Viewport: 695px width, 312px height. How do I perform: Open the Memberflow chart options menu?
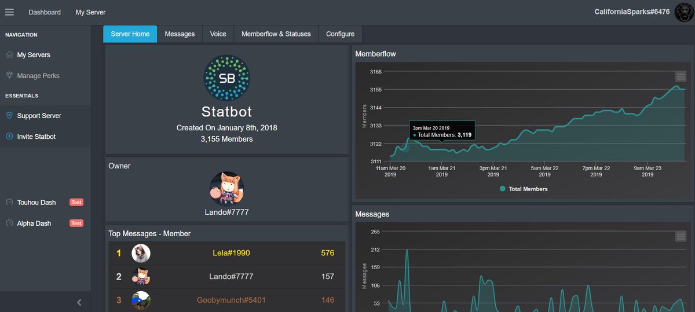point(681,76)
